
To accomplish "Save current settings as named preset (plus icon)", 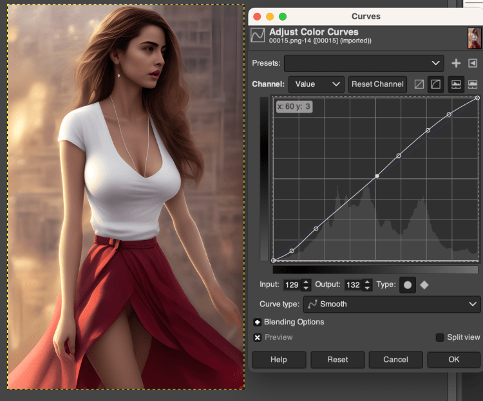I will [456, 63].
